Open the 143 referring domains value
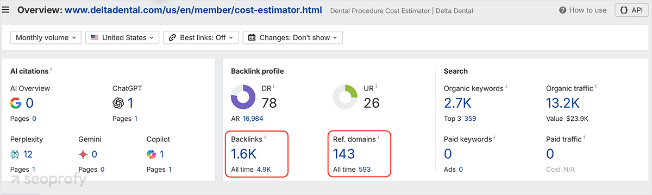Screen dimensions: 652x195 [344, 154]
